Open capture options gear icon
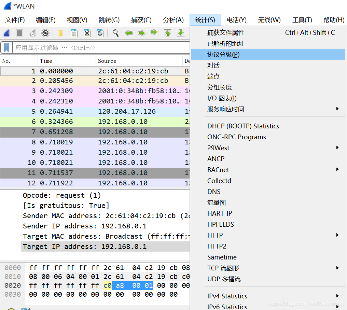 pyautogui.click(x=45, y=33)
